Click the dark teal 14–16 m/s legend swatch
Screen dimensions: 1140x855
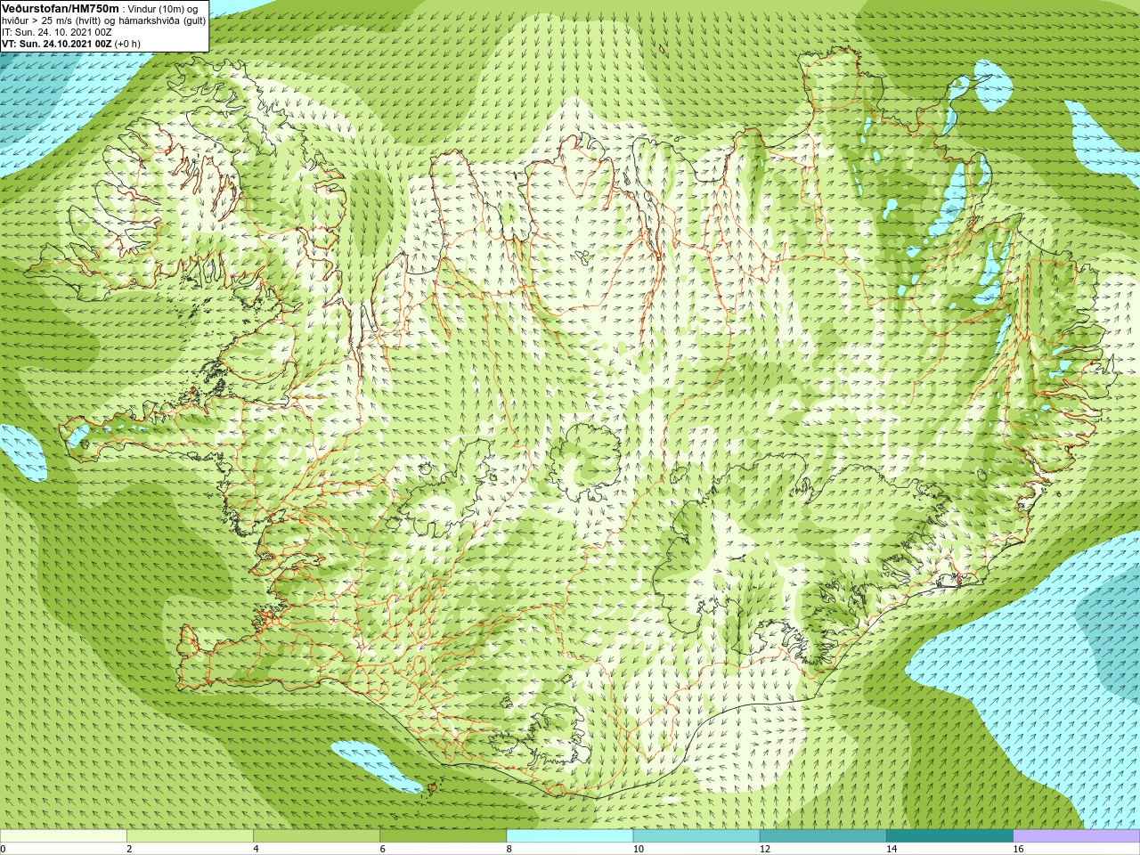[x=950, y=836]
